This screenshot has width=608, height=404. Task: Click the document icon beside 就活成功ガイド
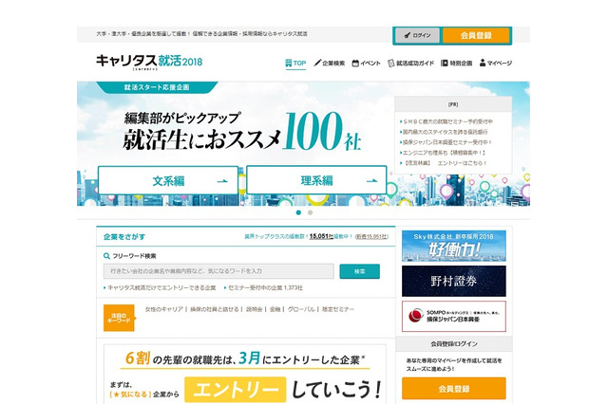(390, 64)
